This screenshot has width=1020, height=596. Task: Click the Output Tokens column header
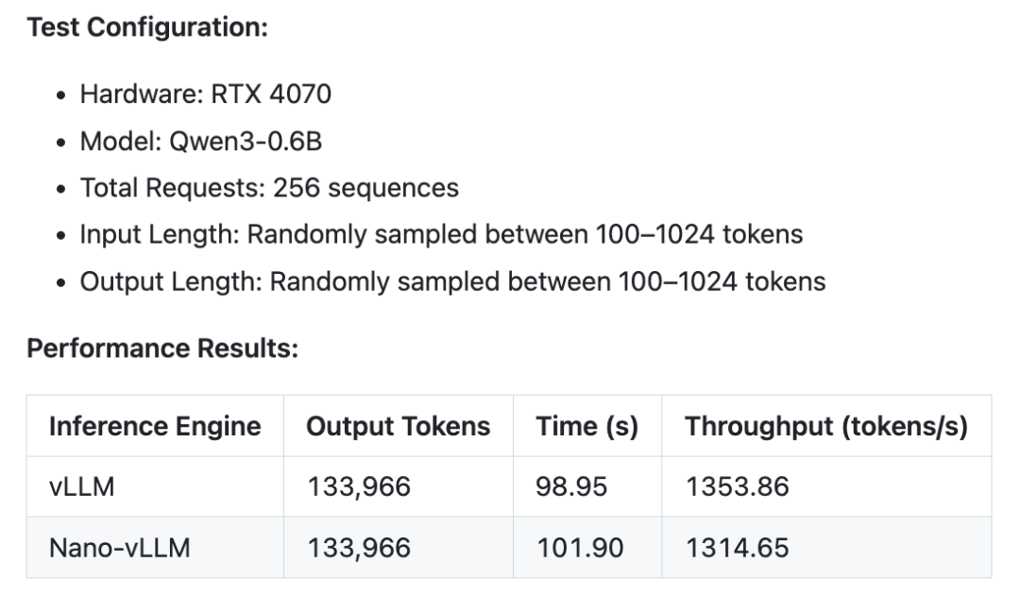[x=399, y=426]
